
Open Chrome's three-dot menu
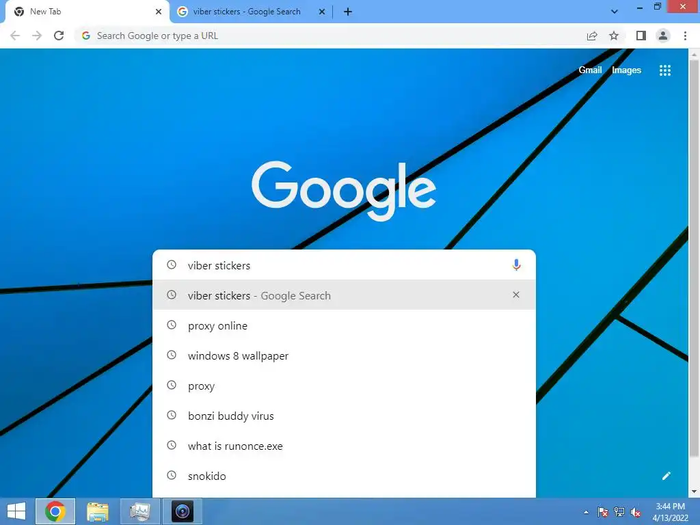point(685,36)
